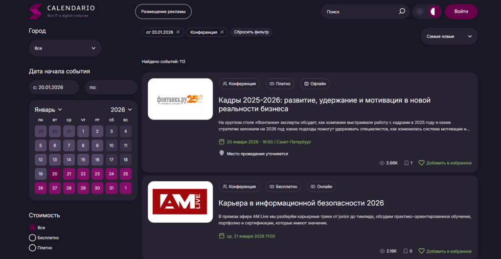Open event title 'Кадры 2025-2026: развитие, удержание'
The height and width of the screenshot is (259, 501).
click(x=325, y=105)
